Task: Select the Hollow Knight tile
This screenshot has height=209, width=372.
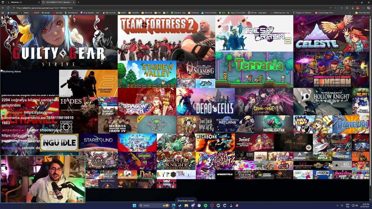Action: (x=323, y=102)
